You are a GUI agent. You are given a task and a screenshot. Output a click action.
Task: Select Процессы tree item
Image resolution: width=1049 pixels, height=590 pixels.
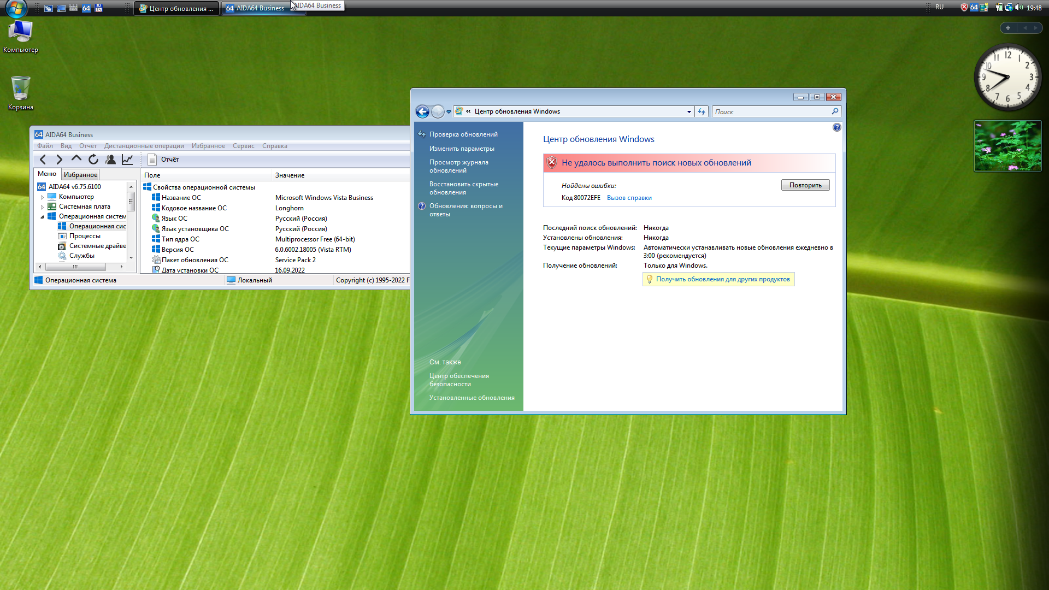click(x=85, y=236)
